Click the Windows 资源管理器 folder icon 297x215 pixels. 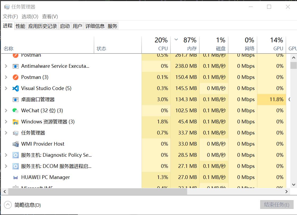pyautogui.click(x=16, y=122)
